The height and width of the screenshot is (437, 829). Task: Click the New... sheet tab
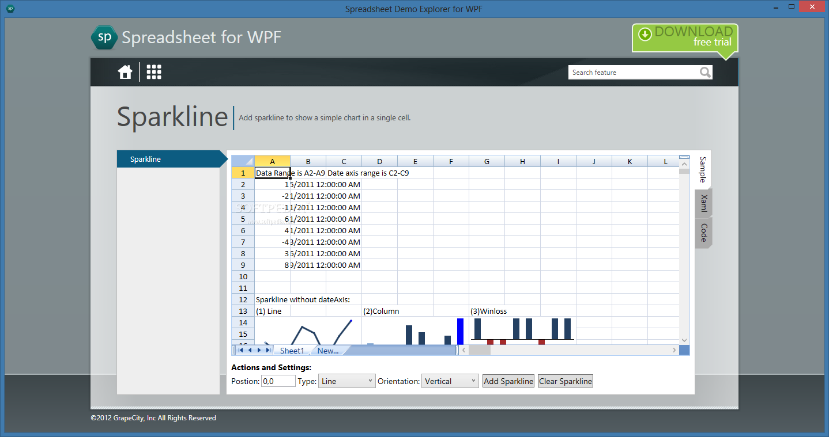tap(327, 351)
